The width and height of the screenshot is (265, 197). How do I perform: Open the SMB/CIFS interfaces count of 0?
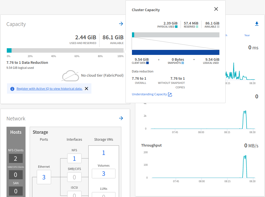74,177
